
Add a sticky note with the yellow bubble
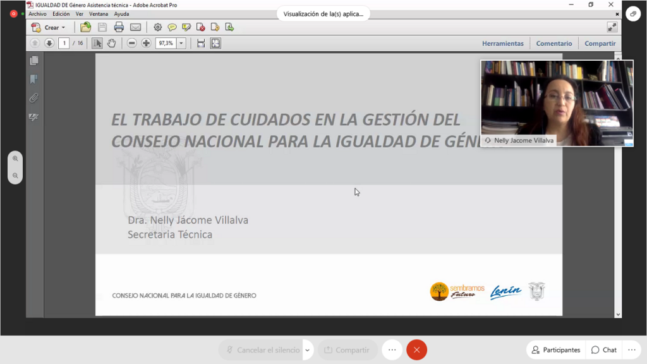point(172,27)
